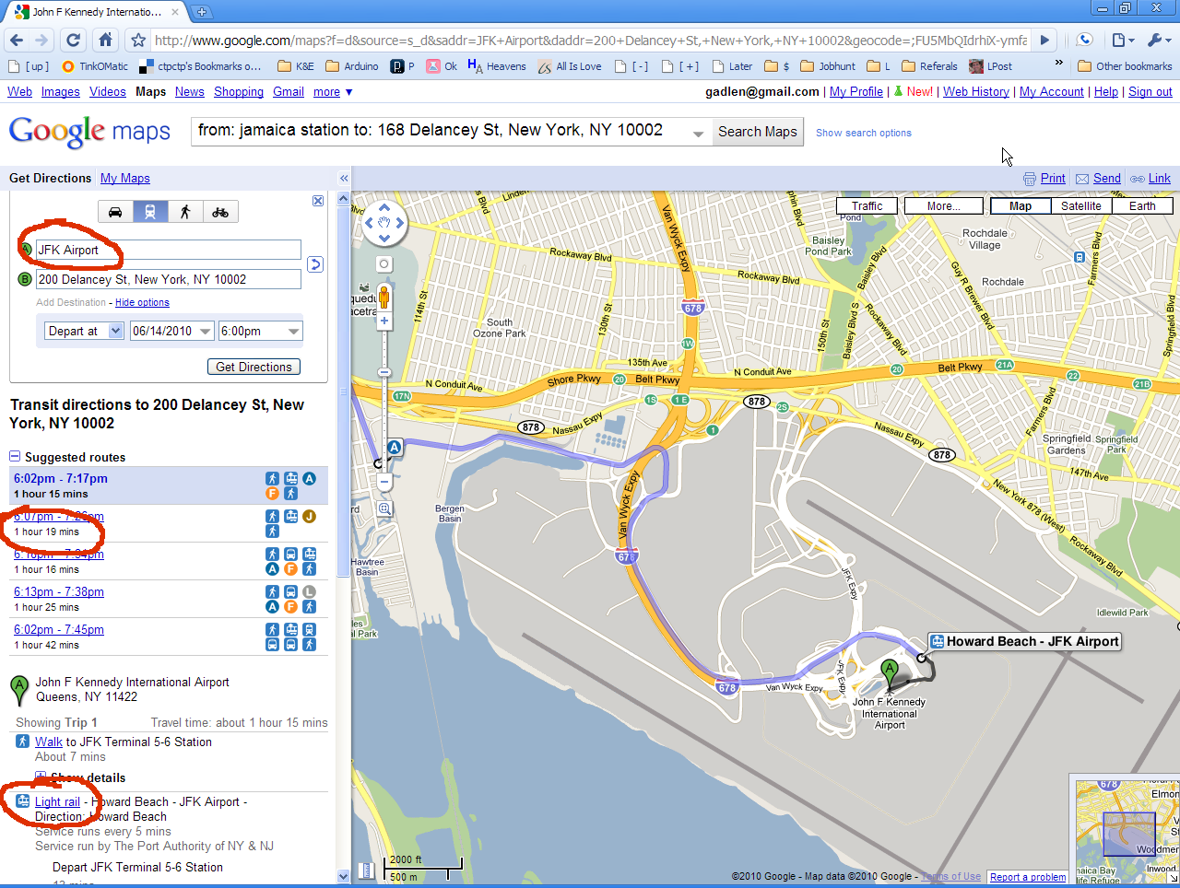
Task: Click the A train marker on map
Action: coord(395,448)
